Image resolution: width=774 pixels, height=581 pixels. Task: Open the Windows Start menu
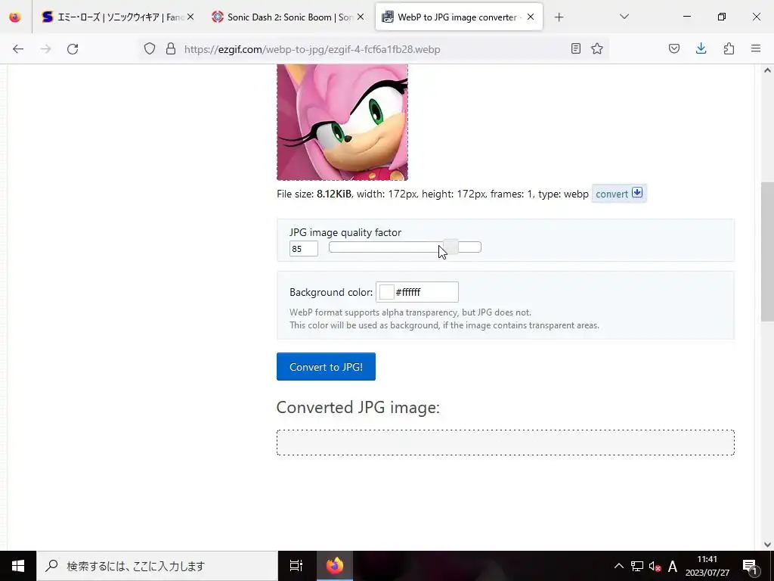(18, 566)
